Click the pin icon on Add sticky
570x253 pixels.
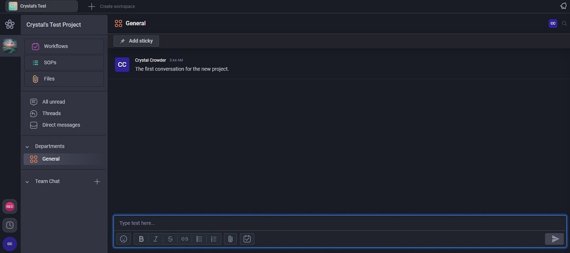(123, 41)
